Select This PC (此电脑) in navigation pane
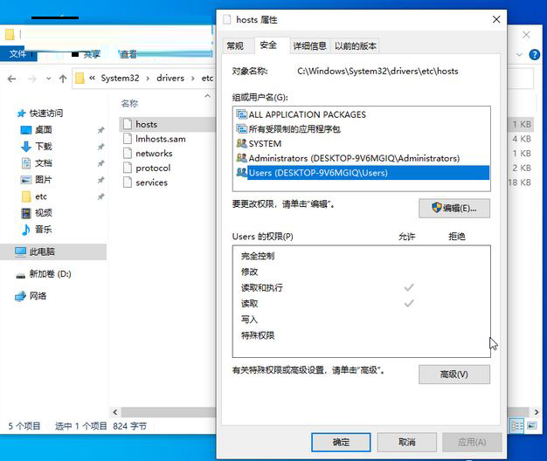The height and width of the screenshot is (461, 547). point(41,251)
